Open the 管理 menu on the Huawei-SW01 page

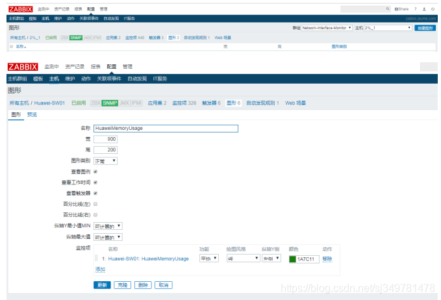(127, 67)
